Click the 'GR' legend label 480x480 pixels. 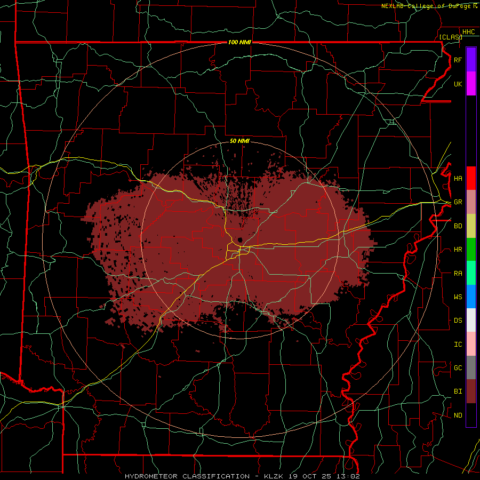458,202
